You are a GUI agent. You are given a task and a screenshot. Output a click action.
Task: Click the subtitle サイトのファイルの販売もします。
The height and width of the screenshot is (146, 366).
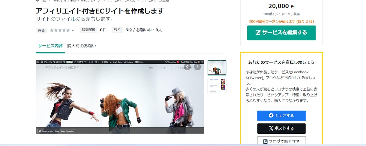74,19
